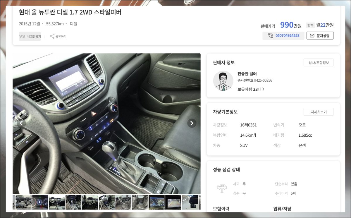The image size is (351, 218).
Task: Select the instrument cluster thumbnail
Action: [40, 202]
